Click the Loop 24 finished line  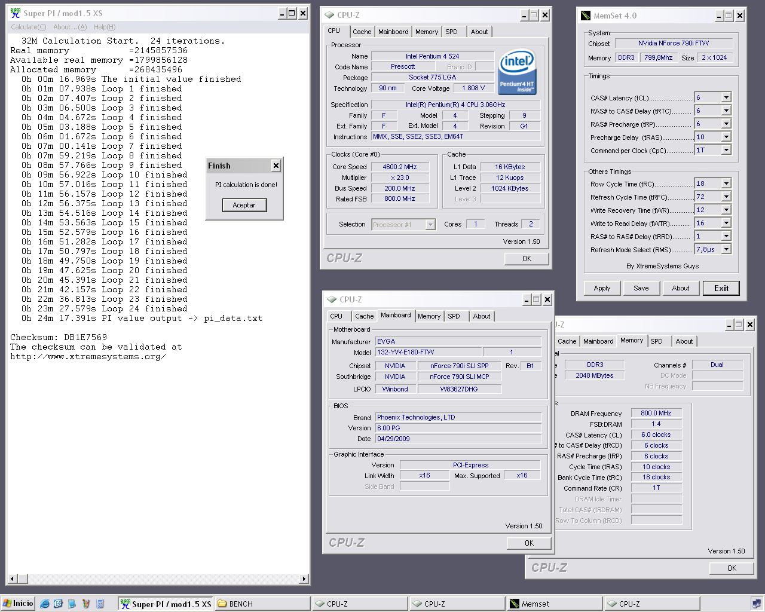click(105, 309)
